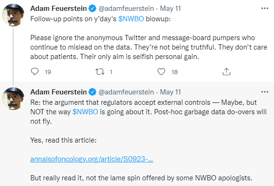
Task: Click @adamfeuerstein handle in second tweet
Action: [126, 92]
